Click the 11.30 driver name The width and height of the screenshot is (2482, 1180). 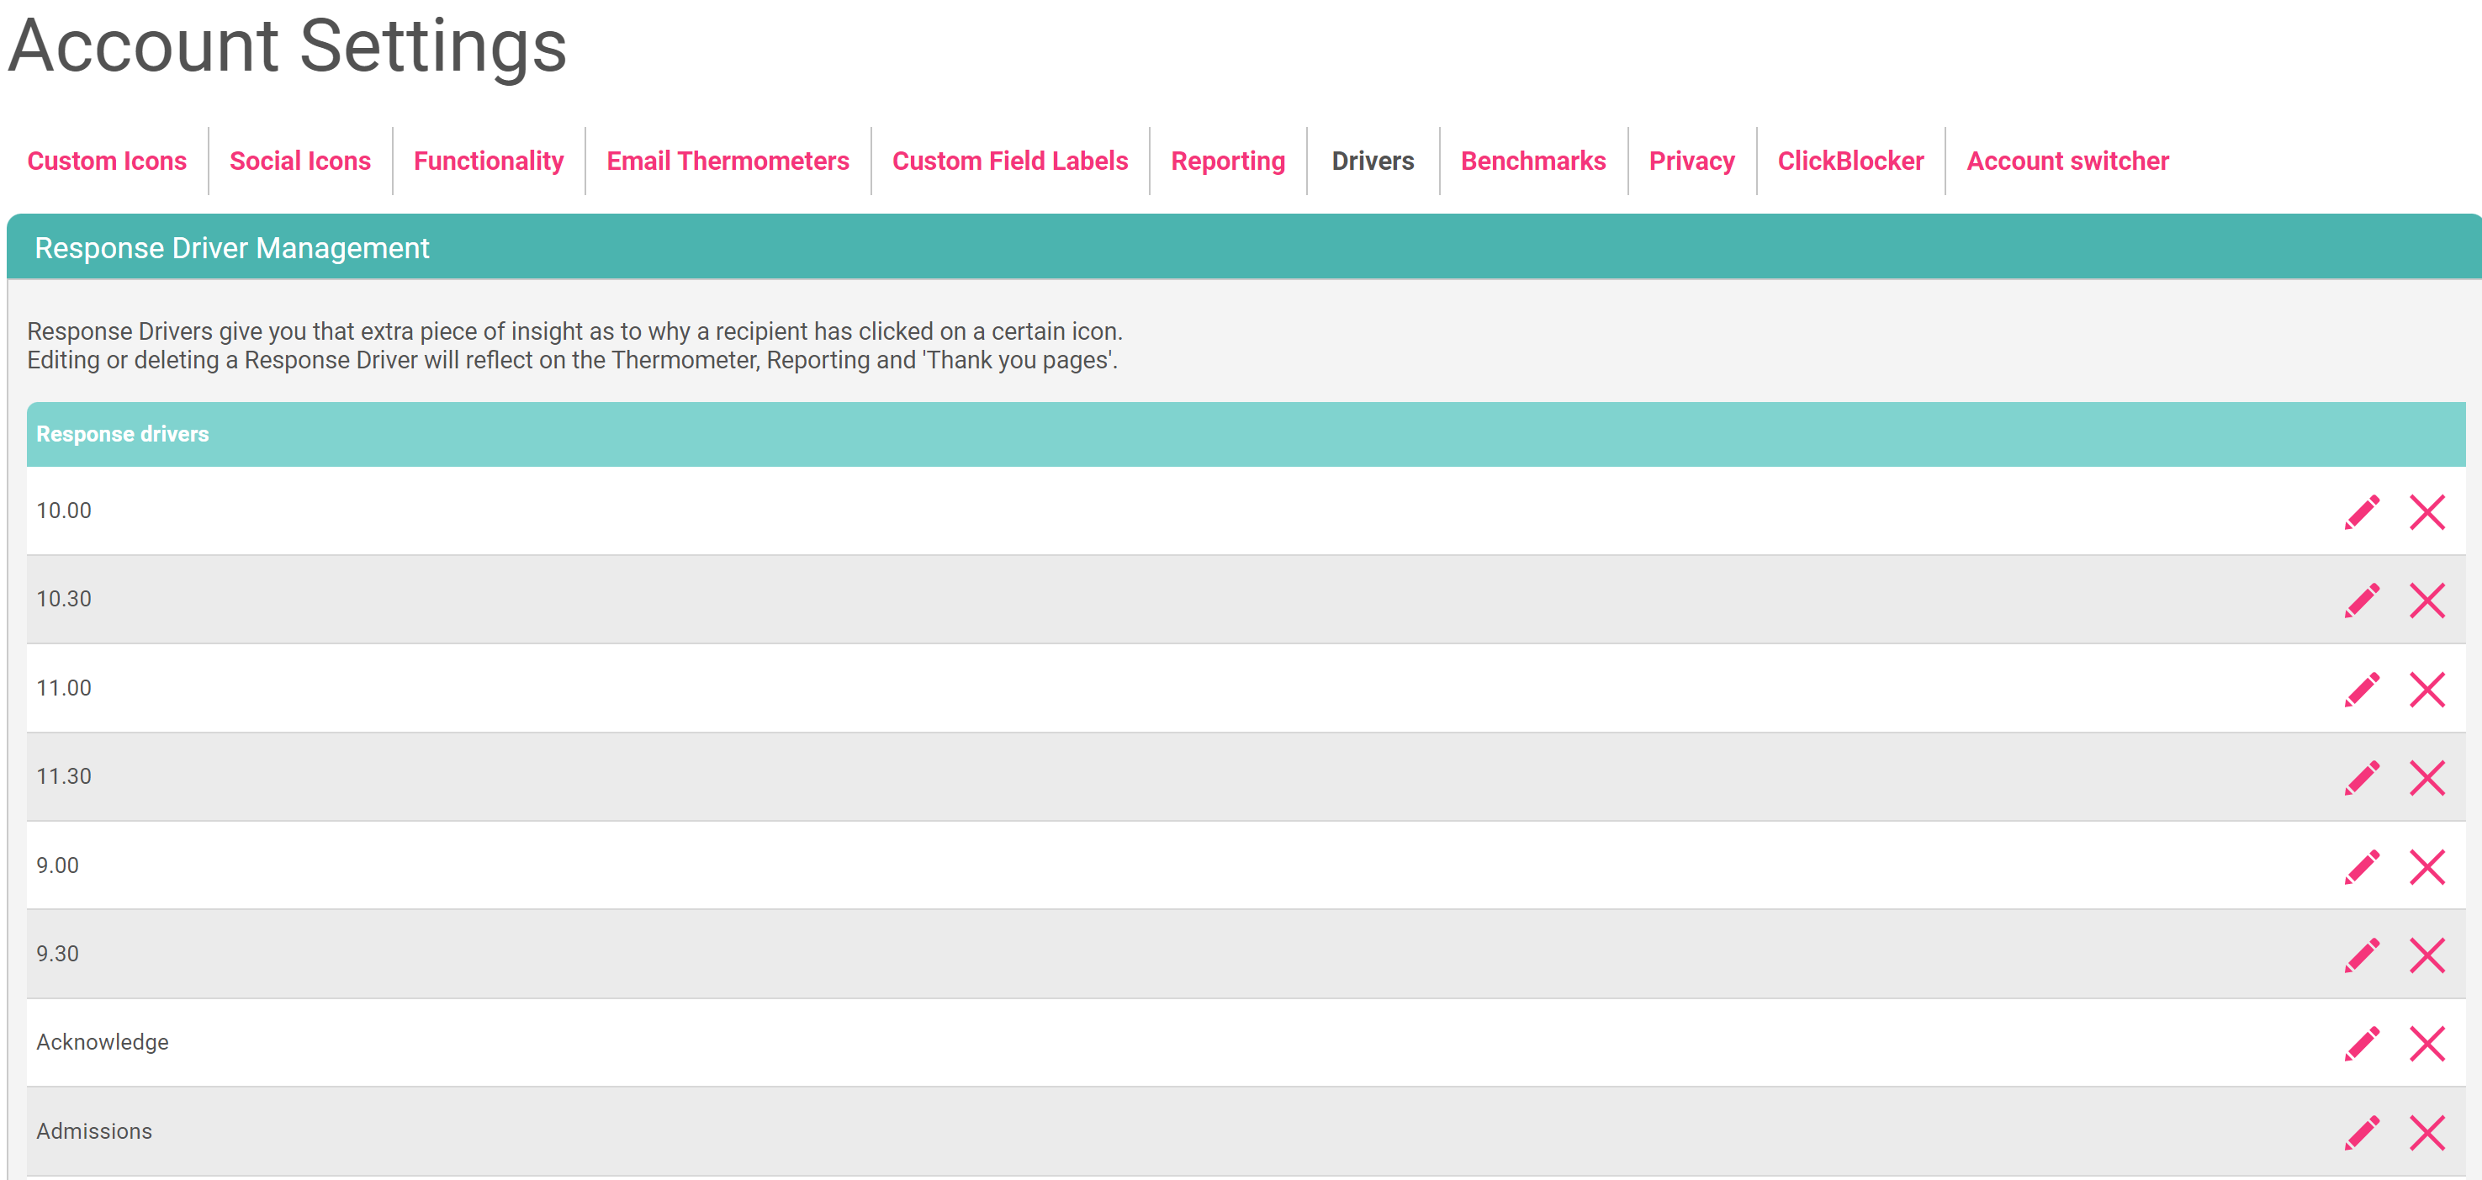coord(64,776)
